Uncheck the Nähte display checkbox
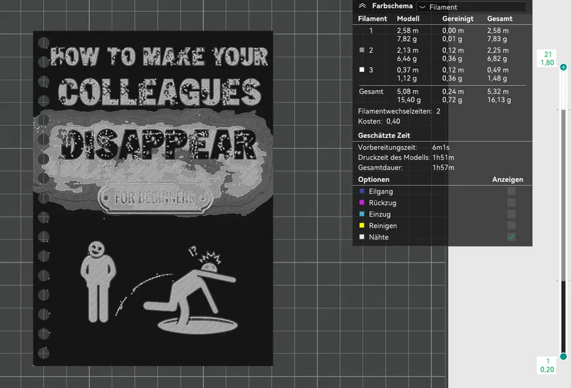The width and height of the screenshot is (571, 388). point(511,237)
